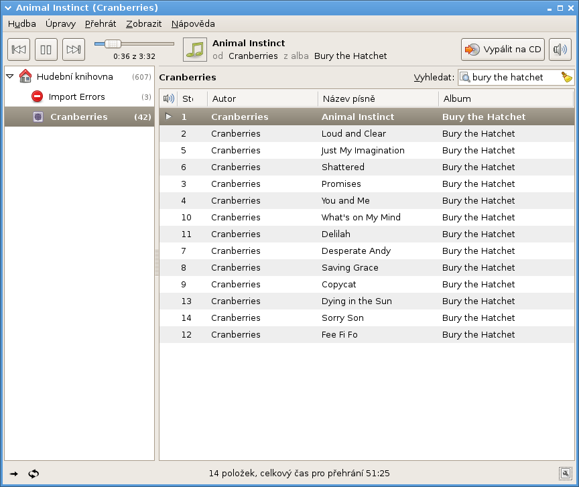Open the Nápověda menu
The width and height of the screenshot is (579, 487).
point(193,24)
